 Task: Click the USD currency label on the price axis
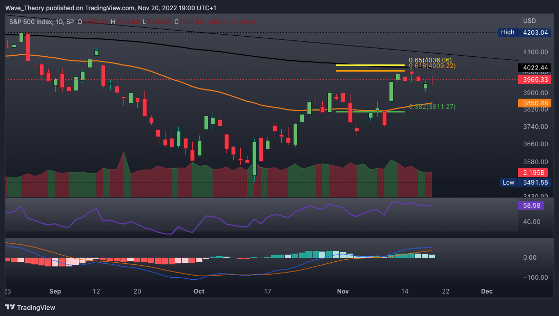coord(529,21)
